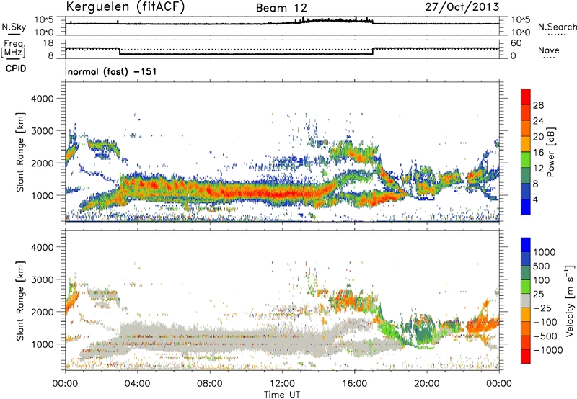Pick the red top segment of the power colorbar

pos(526,97)
